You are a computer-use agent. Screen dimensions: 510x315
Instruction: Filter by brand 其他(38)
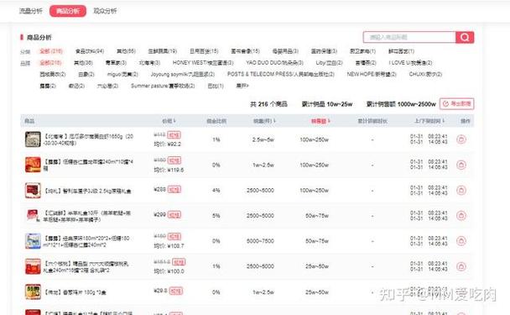coord(83,62)
